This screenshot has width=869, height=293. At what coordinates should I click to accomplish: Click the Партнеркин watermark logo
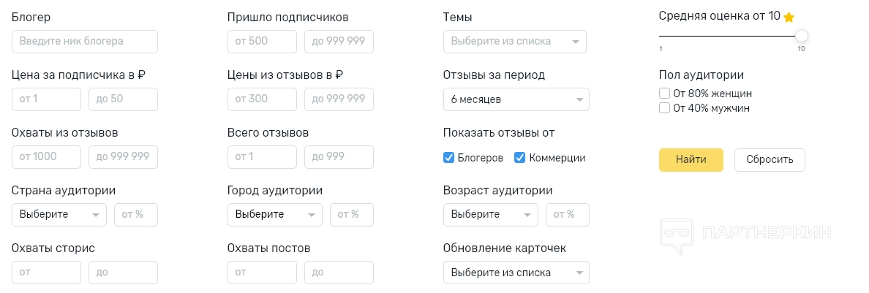[745, 234]
